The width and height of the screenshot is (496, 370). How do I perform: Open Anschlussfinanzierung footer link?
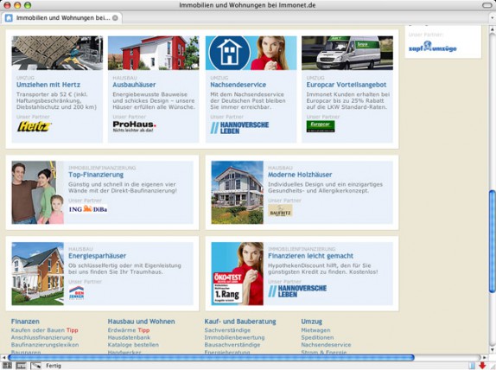click(x=41, y=337)
